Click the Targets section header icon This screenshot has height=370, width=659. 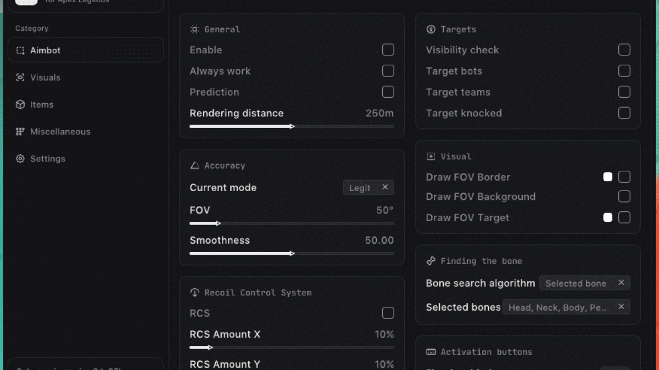[431, 30]
